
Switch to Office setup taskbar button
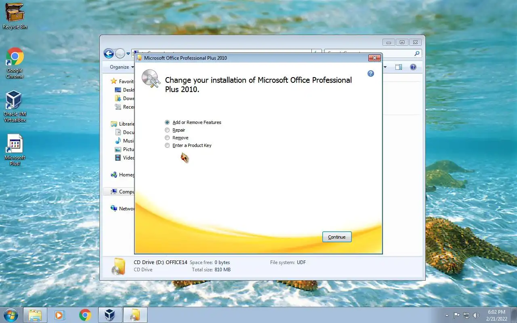pos(135,315)
